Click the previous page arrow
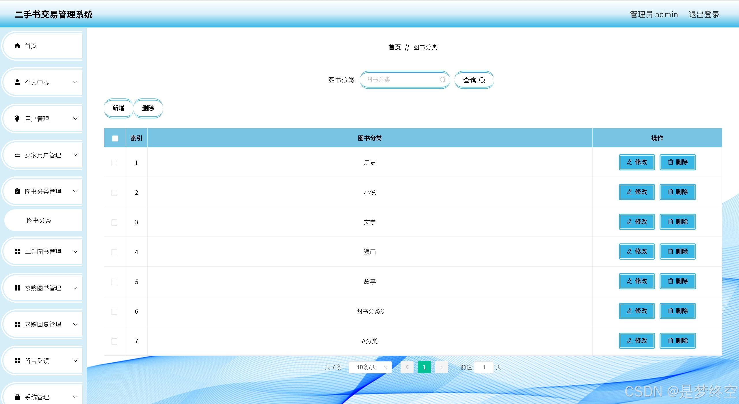This screenshot has height=404, width=739. pyautogui.click(x=407, y=367)
